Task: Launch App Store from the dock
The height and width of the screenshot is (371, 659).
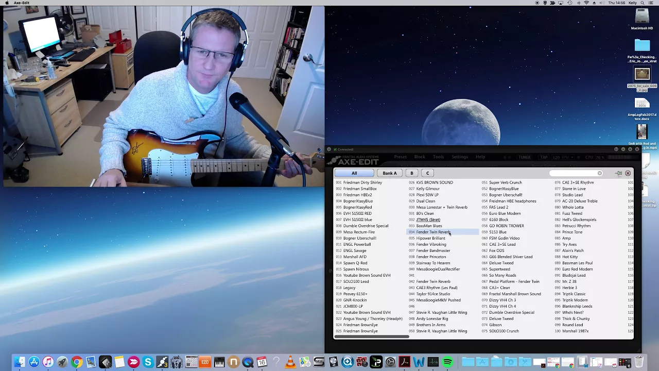Action: coord(34,362)
